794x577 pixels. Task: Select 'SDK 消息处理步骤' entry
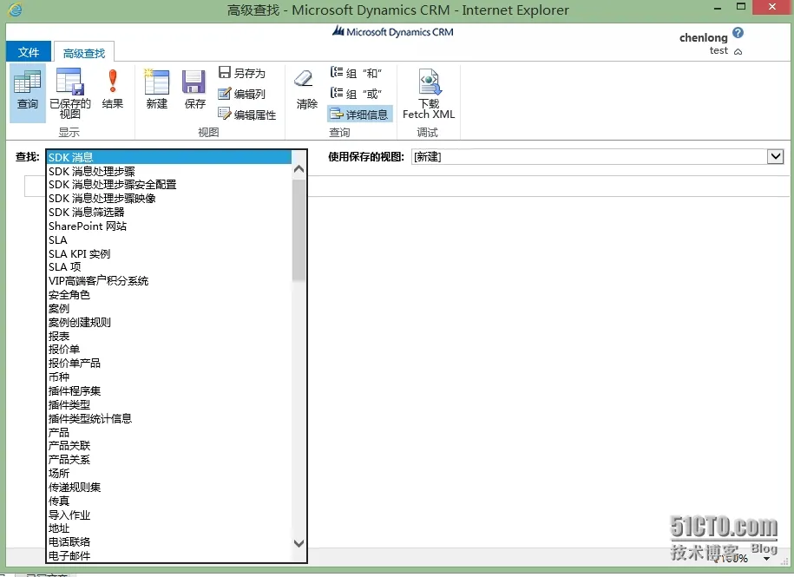coord(169,172)
